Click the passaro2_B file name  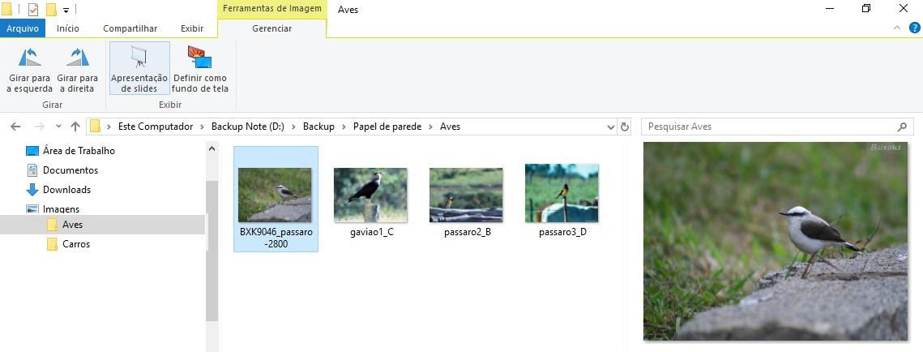coord(468,232)
